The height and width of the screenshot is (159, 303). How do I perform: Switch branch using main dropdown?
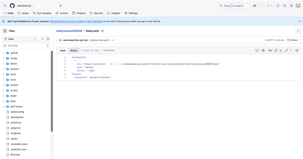click(x=20, y=39)
